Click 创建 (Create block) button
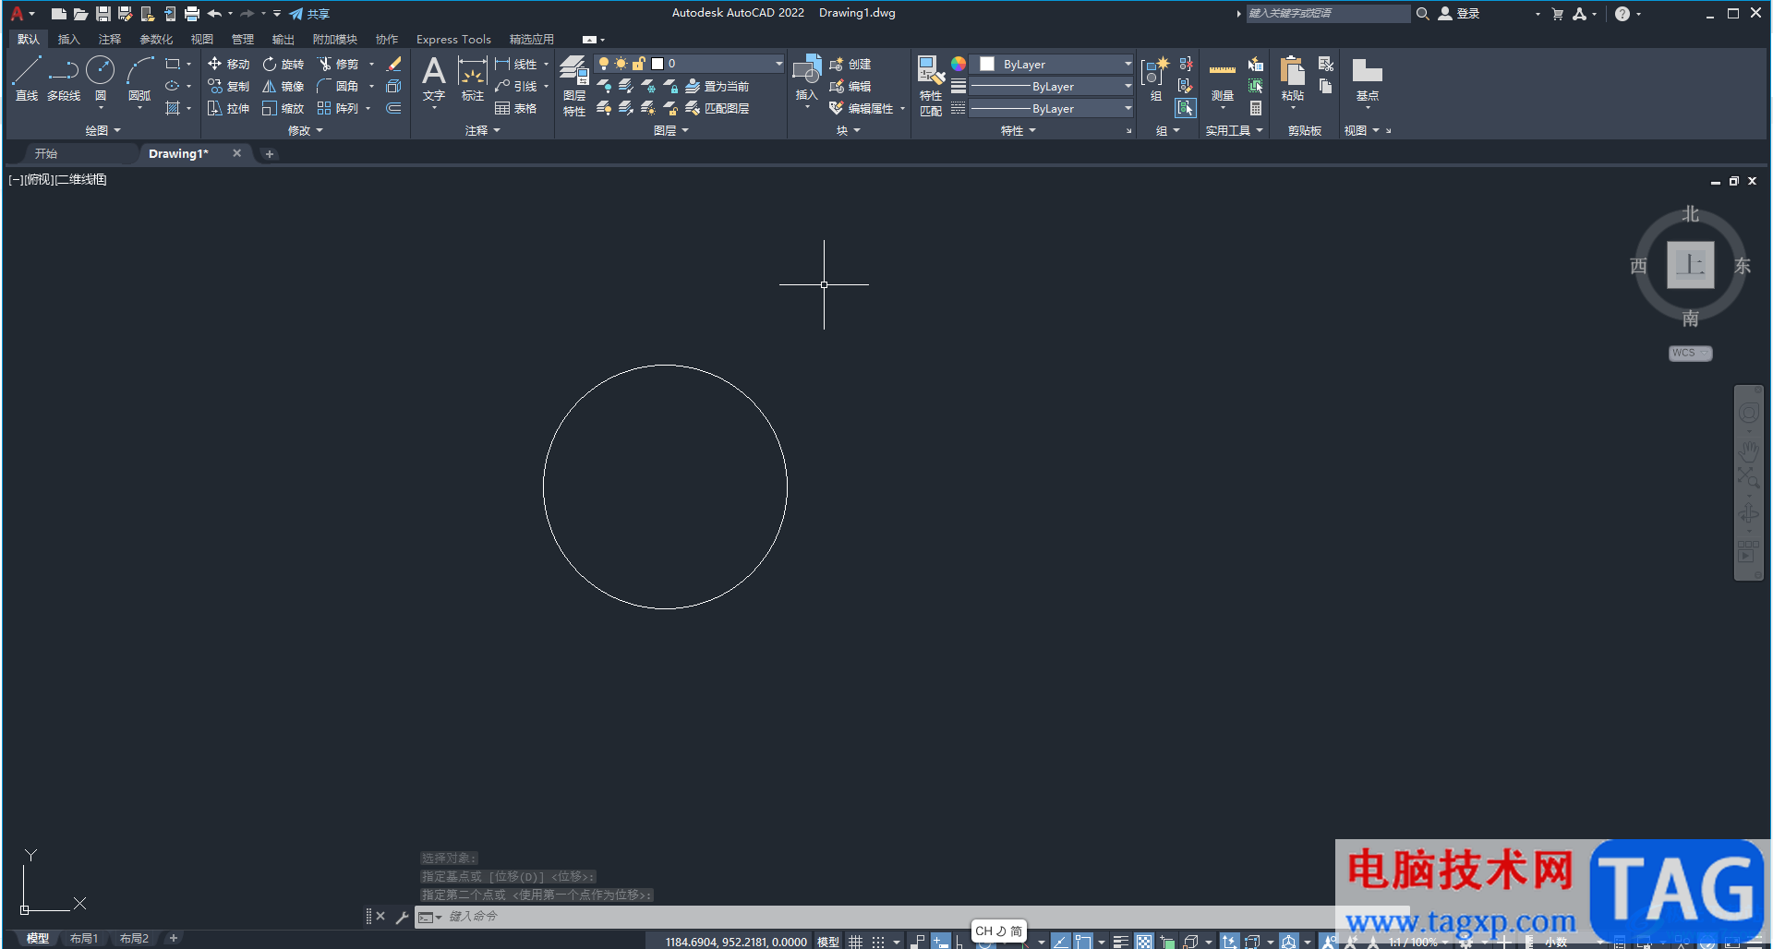This screenshot has width=1773, height=949. click(850, 64)
